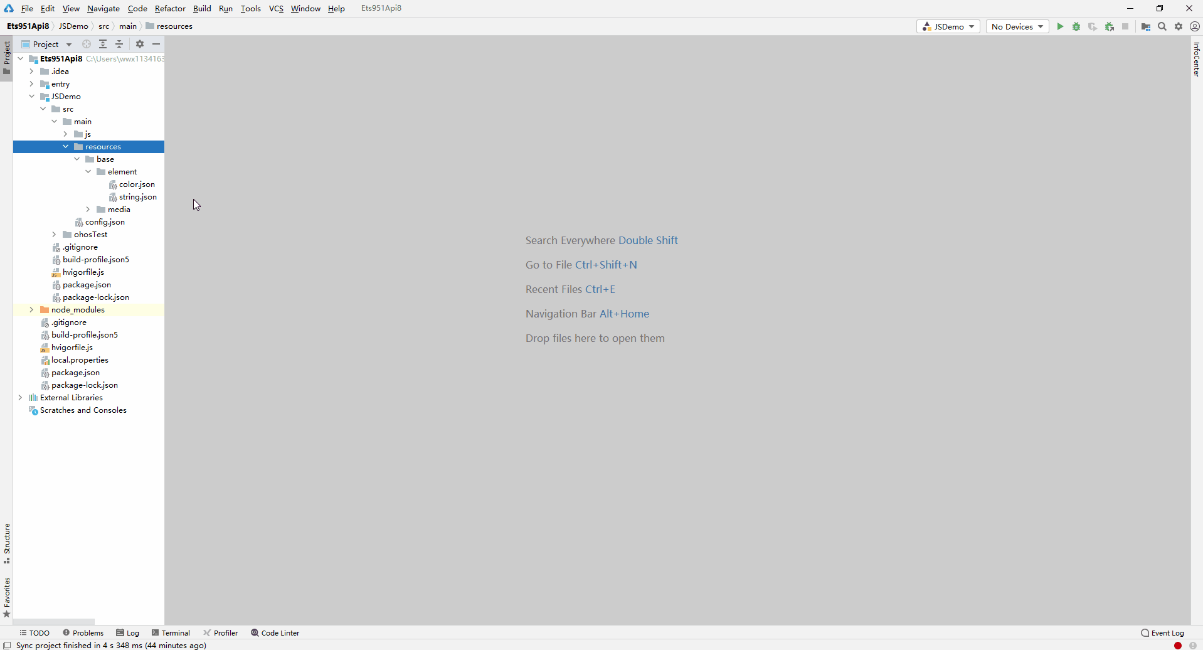Collapse the resources folder chevron
Image resolution: width=1203 pixels, height=650 pixels.
[x=66, y=146]
